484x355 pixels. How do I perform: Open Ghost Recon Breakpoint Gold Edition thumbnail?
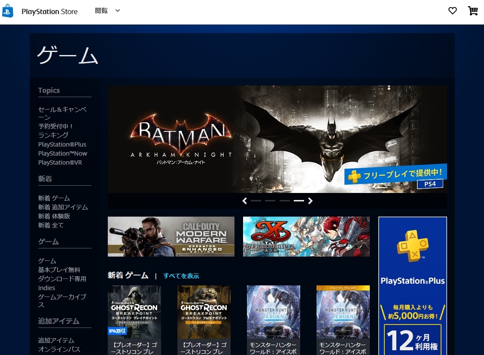204,312
